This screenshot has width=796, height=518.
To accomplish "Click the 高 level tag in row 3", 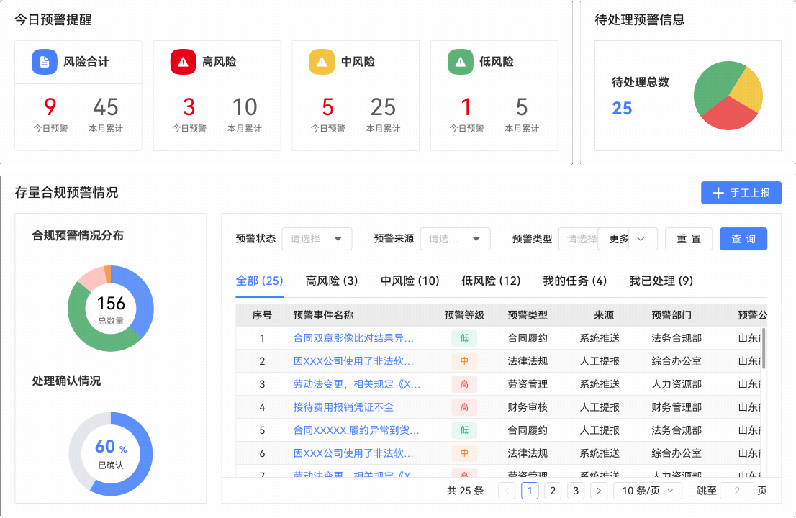I will [x=464, y=384].
